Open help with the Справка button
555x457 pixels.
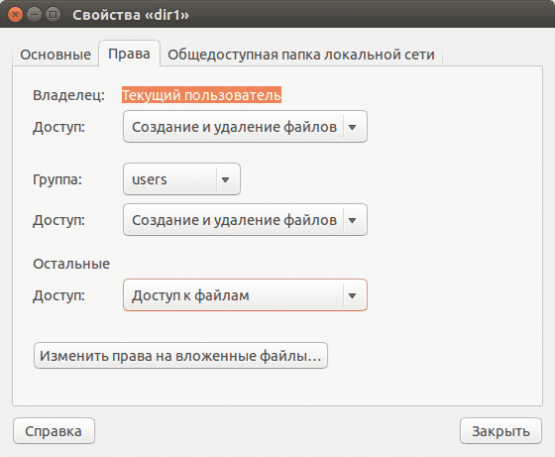click(54, 431)
